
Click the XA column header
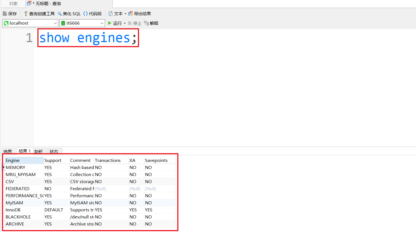pyautogui.click(x=136, y=160)
